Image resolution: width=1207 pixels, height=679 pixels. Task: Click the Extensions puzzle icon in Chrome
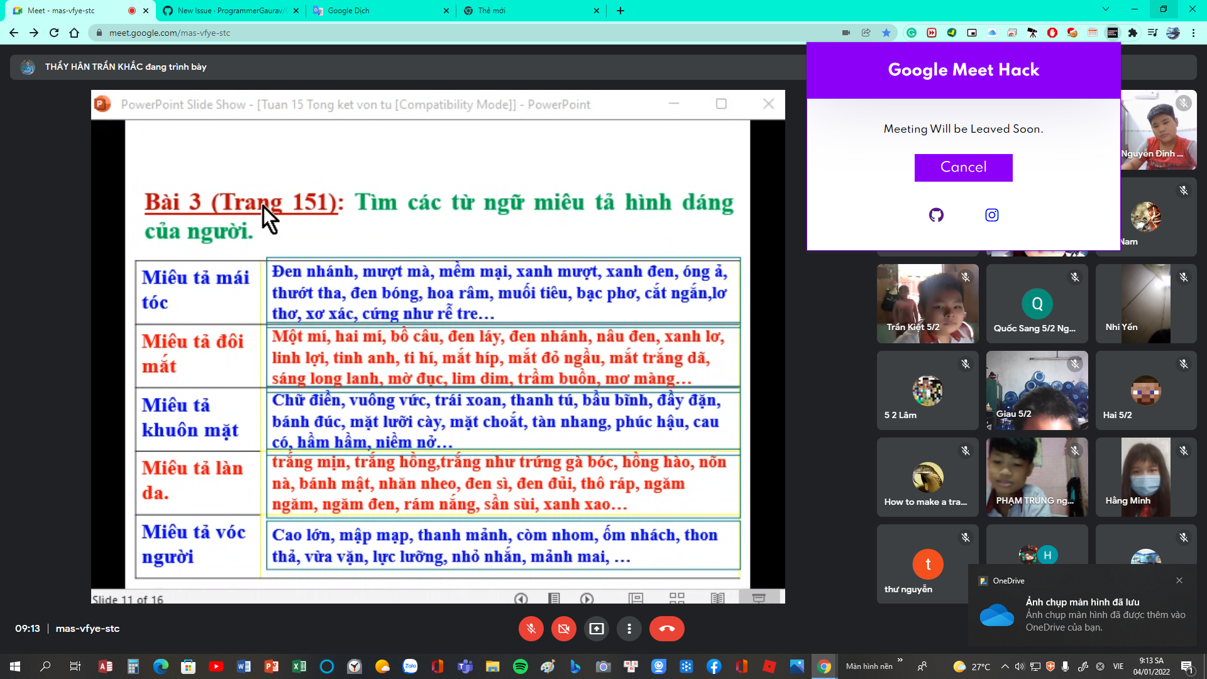pos(1133,33)
